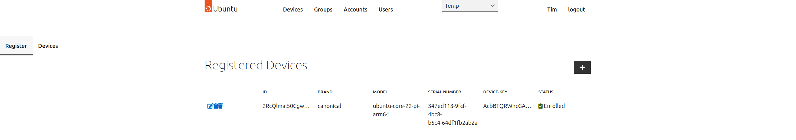Click the logout link
Image resolution: width=796 pixels, height=140 pixels.
coord(576,10)
